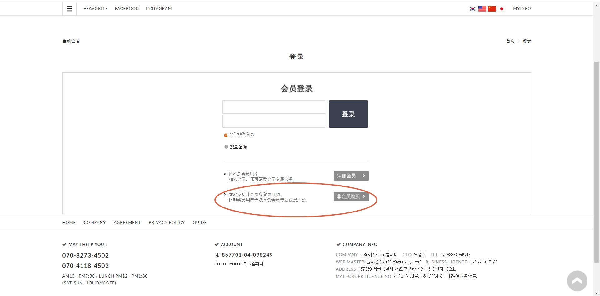Open PRIVACY POLICY footer link

(167, 222)
